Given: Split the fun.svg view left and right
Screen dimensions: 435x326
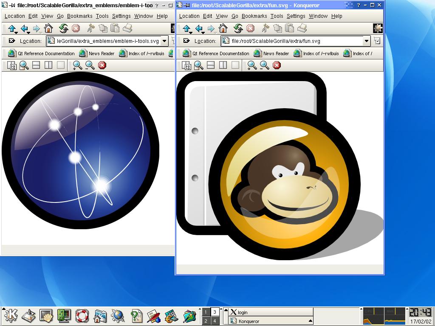Looking at the screenshot, I should click(223, 65).
